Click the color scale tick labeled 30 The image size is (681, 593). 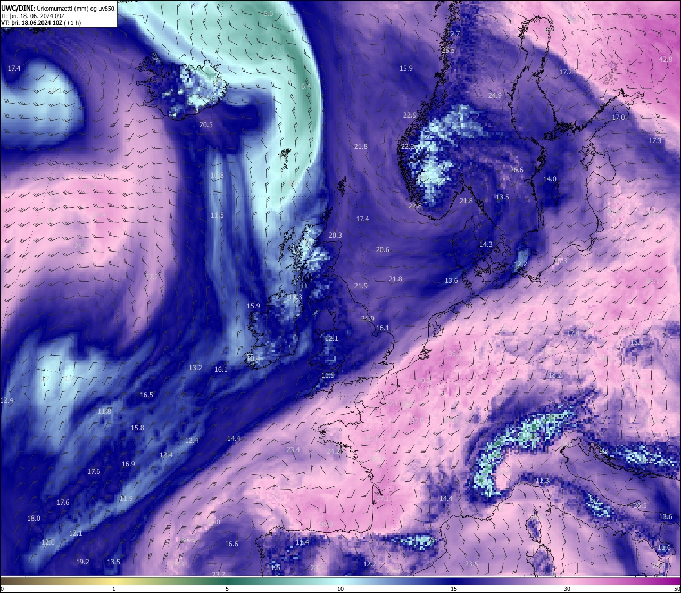pos(567,589)
